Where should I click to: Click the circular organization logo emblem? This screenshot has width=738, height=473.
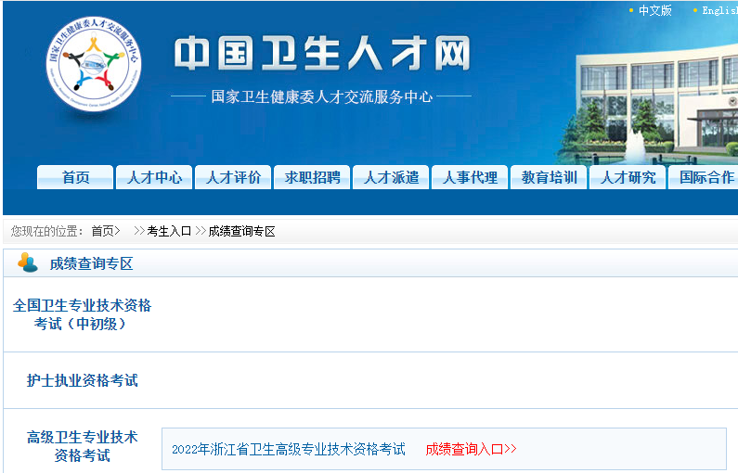[x=94, y=64]
